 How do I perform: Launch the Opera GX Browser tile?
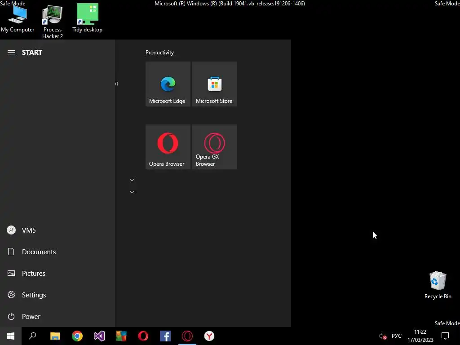(214, 147)
